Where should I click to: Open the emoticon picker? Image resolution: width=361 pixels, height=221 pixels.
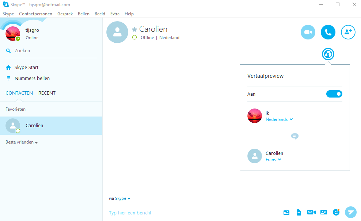point(336,212)
